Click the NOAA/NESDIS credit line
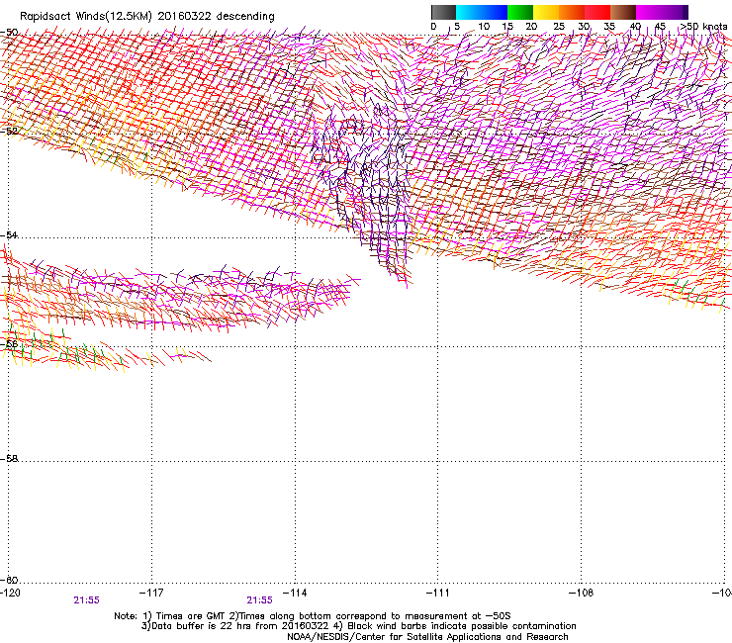Screen dimensions: 732x643 tap(427, 637)
